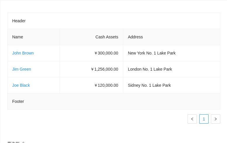227x143 pixels.
Task: Go to the next page arrow
Action: pyautogui.click(x=215, y=119)
